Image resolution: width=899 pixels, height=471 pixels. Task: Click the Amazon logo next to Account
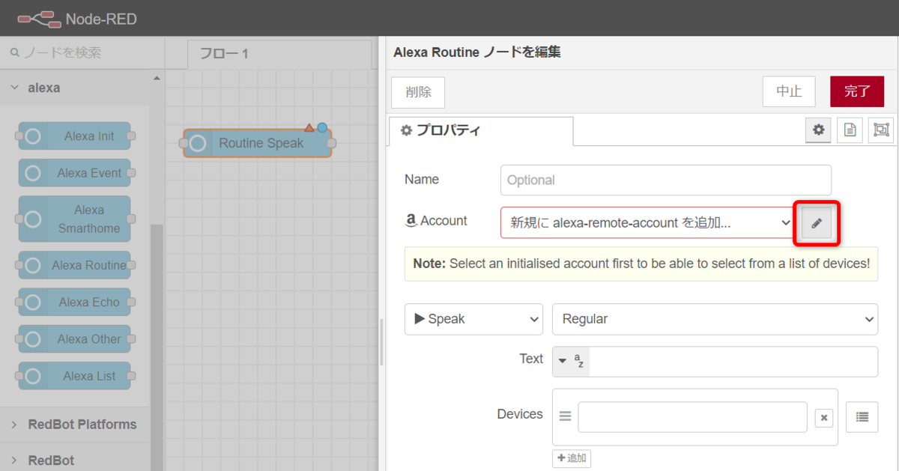pos(410,220)
